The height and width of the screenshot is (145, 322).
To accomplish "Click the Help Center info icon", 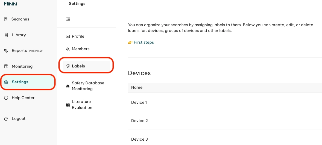I will coord(6,98).
